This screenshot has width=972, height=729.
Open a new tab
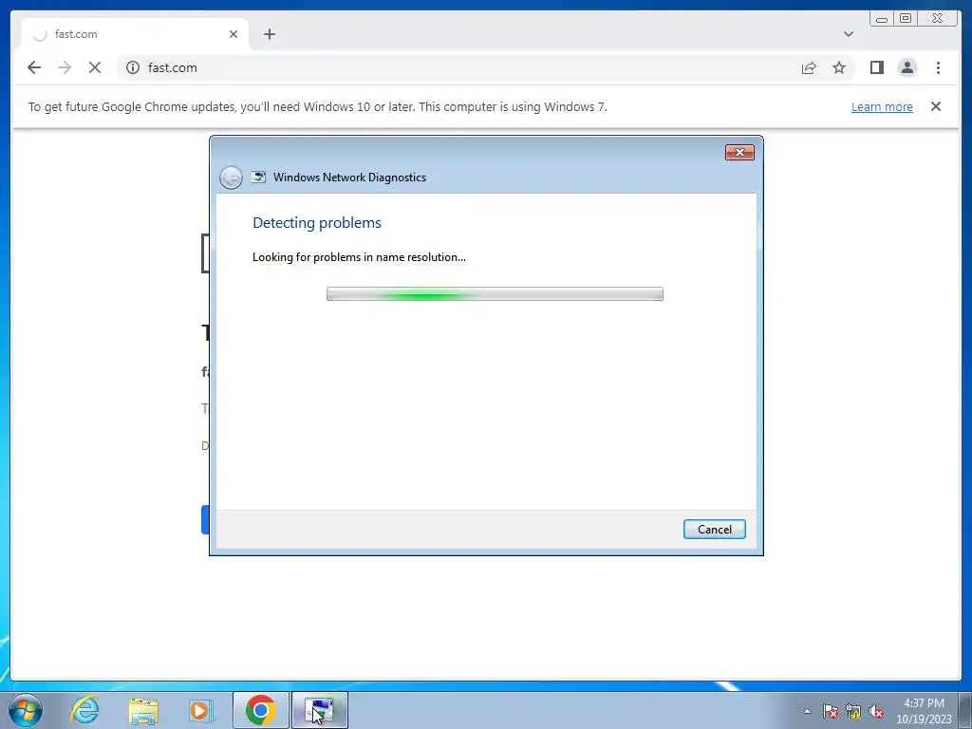coord(269,34)
